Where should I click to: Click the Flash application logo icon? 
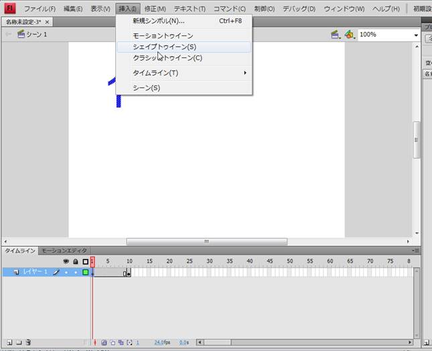coord(9,9)
